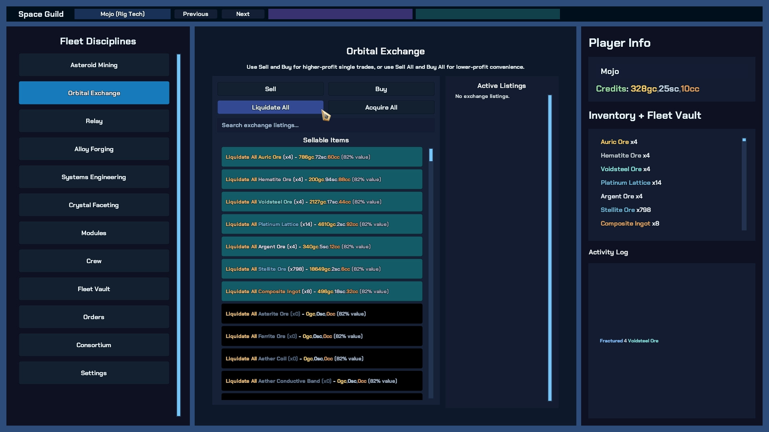Go to the Consortium page
769x432 pixels.
point(94,345)
